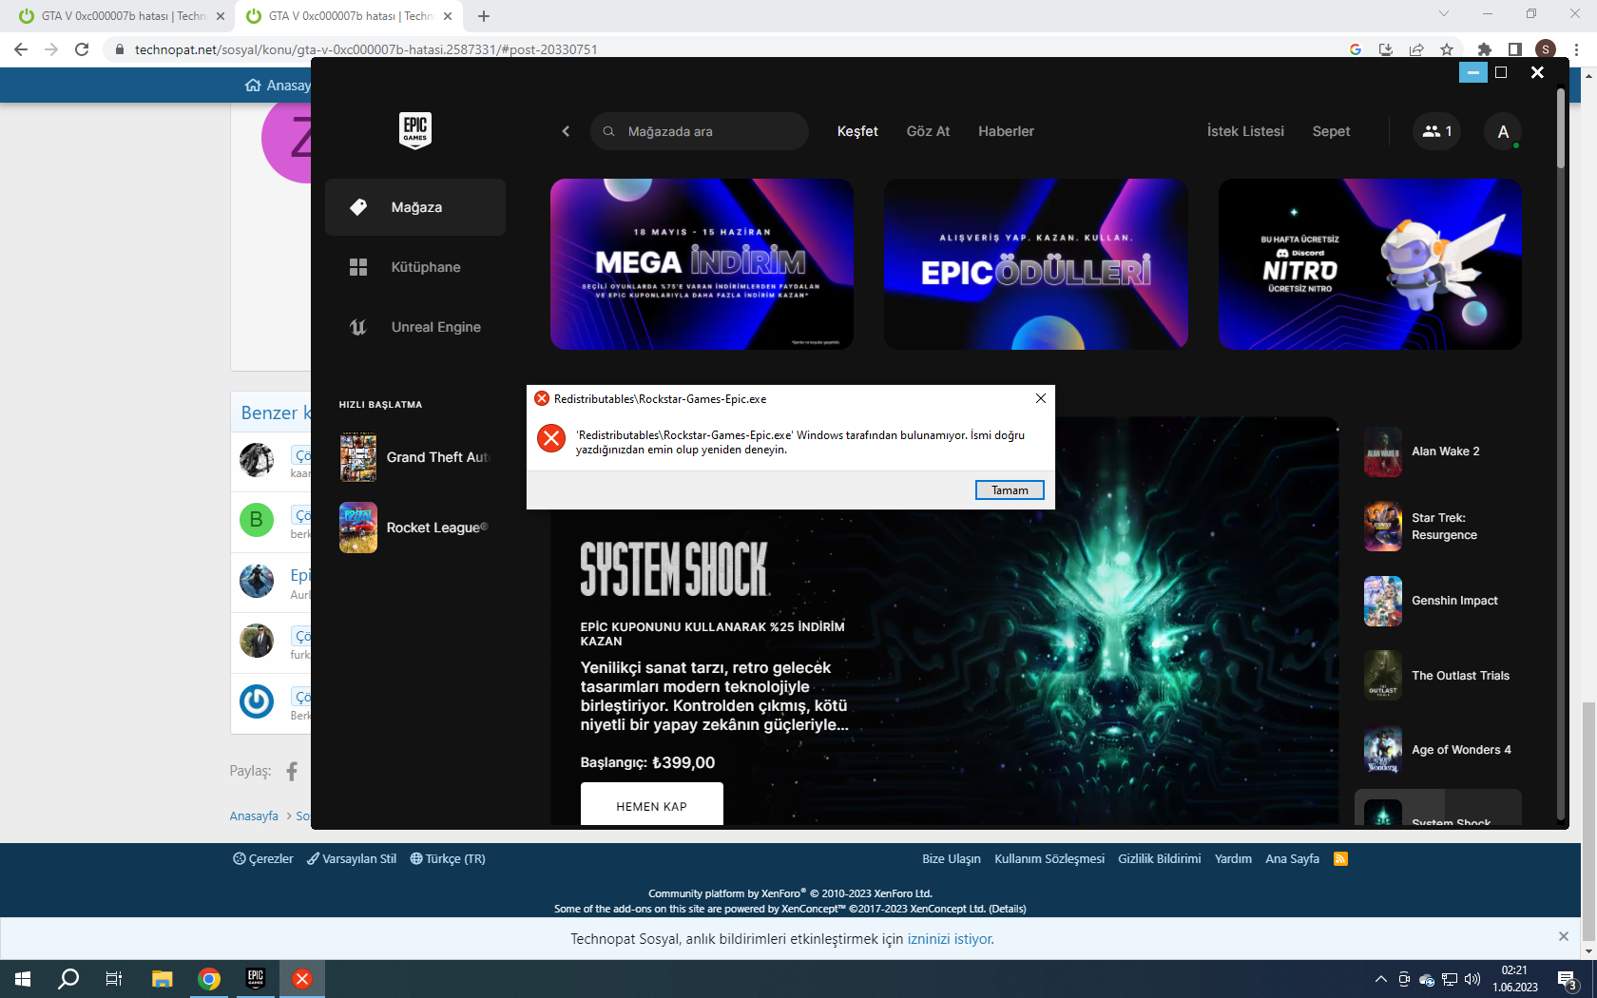
Task: Open Chrome tab search dropdown arrow
Action: [1444, 14]
